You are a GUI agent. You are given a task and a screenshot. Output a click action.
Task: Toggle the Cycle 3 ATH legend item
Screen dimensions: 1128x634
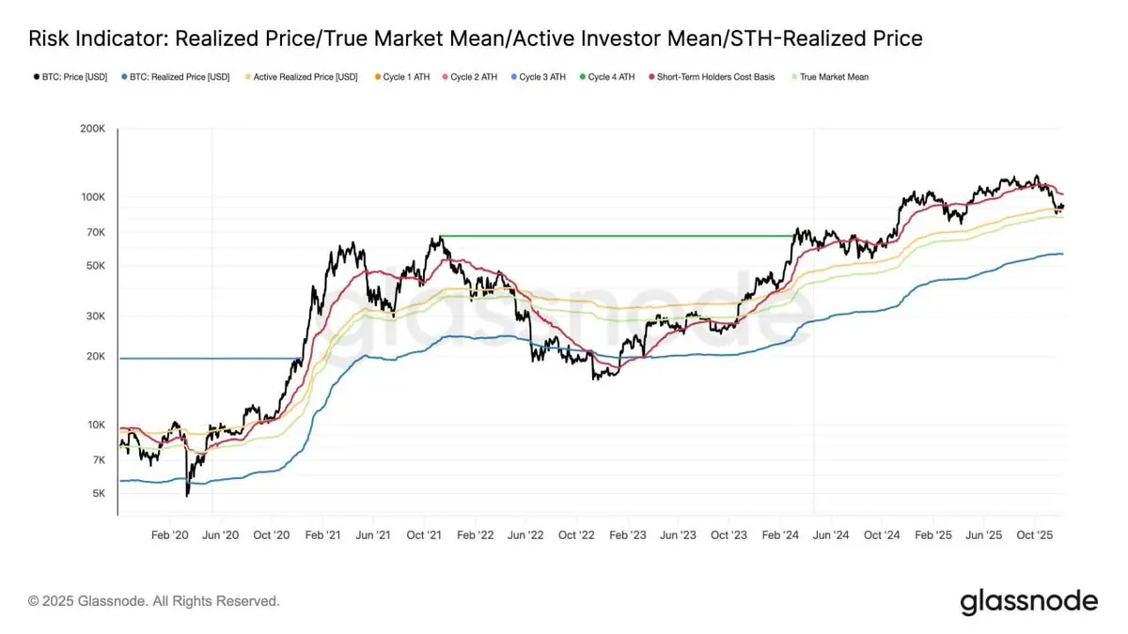[x=537, y=77]
